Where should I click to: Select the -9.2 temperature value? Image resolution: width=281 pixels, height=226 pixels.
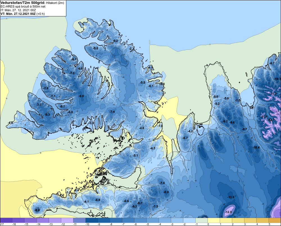[x=225, y=121]
